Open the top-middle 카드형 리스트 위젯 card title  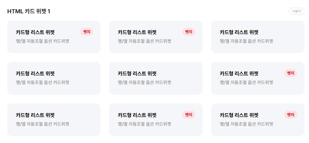coord(137,32)
